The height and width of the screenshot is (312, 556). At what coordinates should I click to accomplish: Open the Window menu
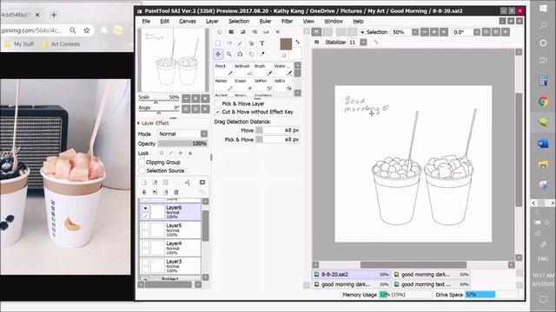pyautogui.click(x=334, y=21)
